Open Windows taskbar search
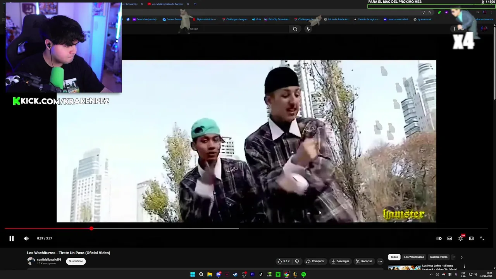Screen dimensions: 496x279 [201, 274]
